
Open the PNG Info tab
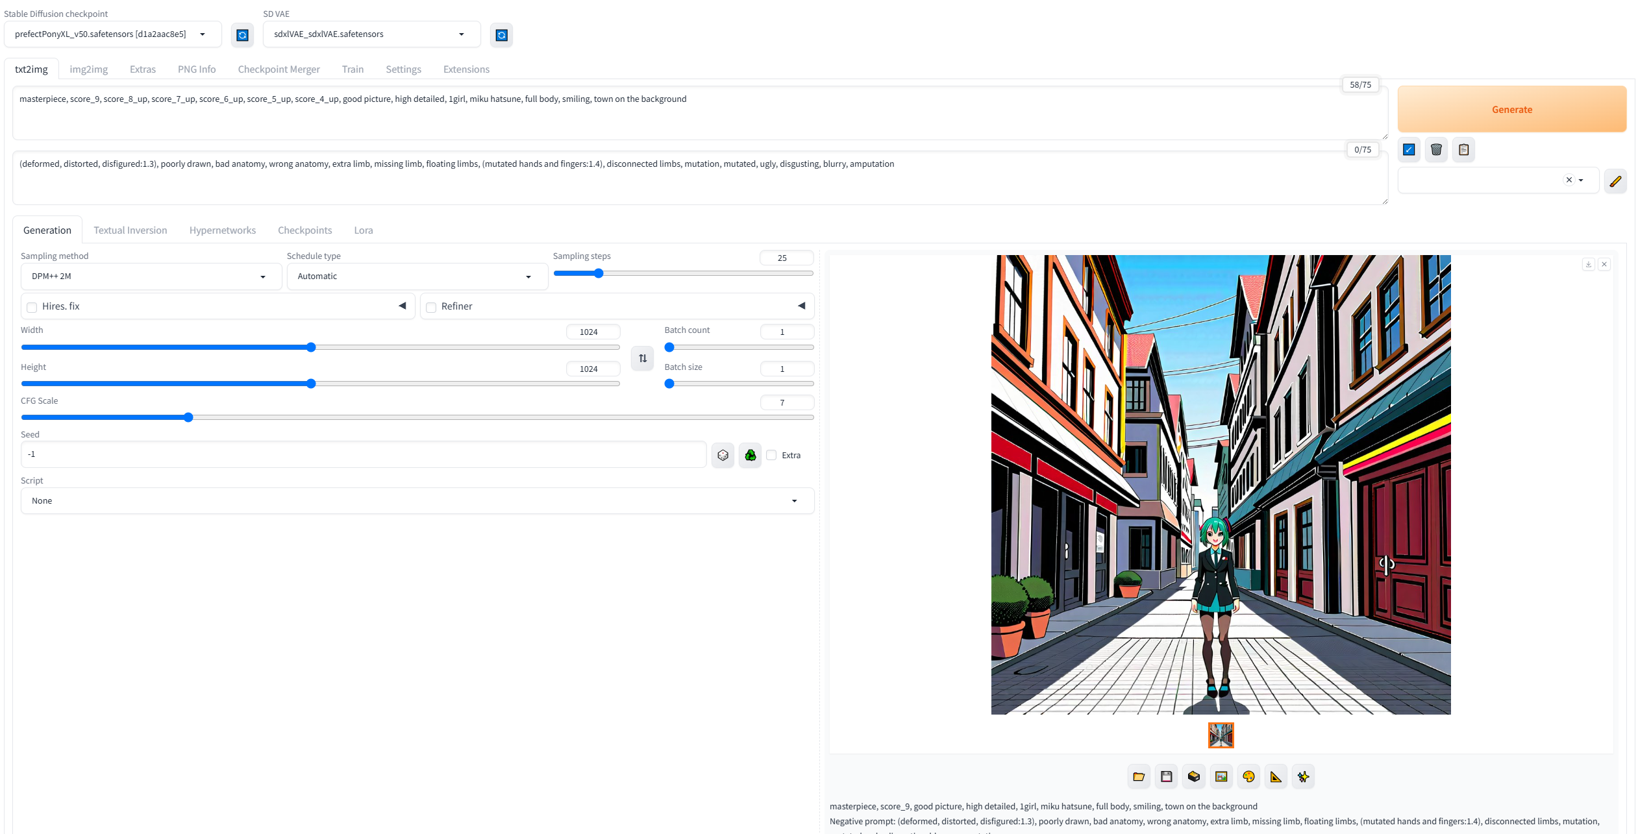pos(197,69)
